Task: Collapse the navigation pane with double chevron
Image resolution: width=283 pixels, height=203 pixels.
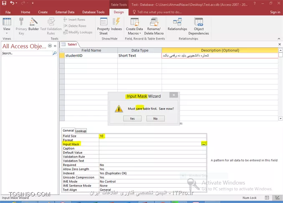Action: (x=55, y=46)
